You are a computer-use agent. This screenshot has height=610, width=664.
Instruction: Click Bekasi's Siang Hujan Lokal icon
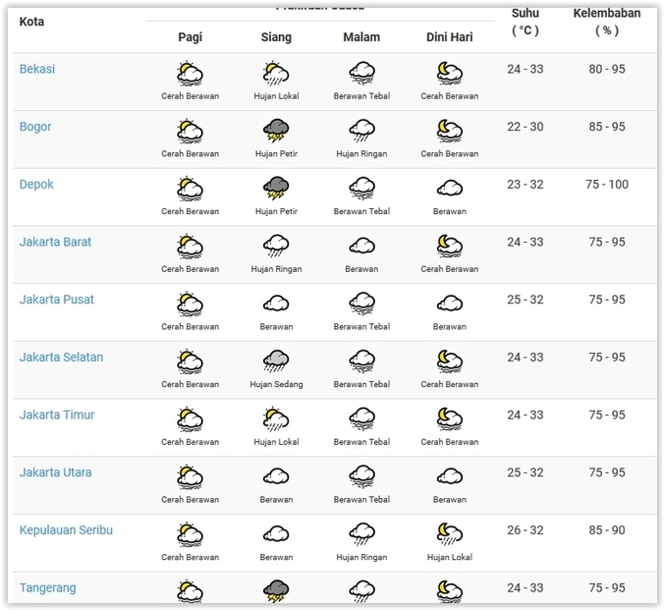click(x=276, y=73)
